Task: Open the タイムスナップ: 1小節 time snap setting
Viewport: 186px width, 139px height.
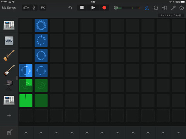Action: point(171,15)
